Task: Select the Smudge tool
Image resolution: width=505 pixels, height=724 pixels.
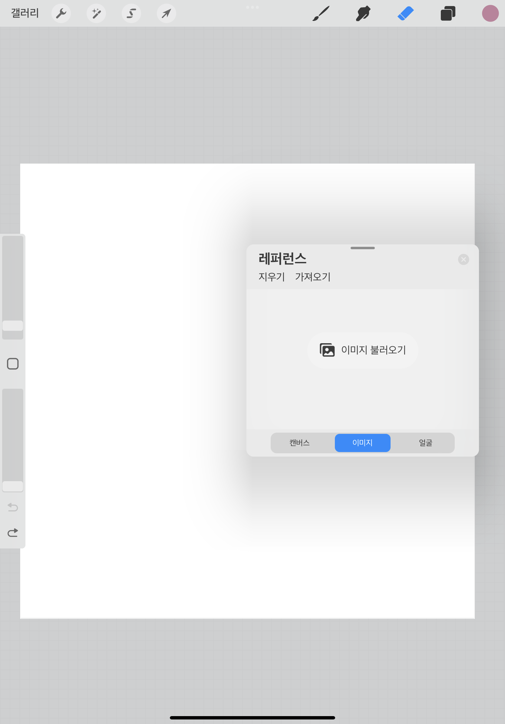Action: (362, 13)
